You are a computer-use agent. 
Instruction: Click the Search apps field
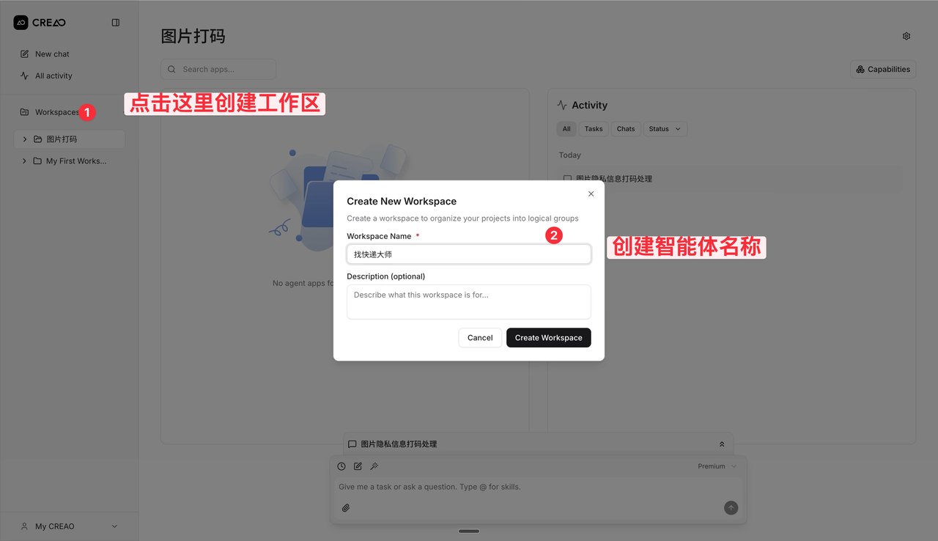click(x=218, y=70)
